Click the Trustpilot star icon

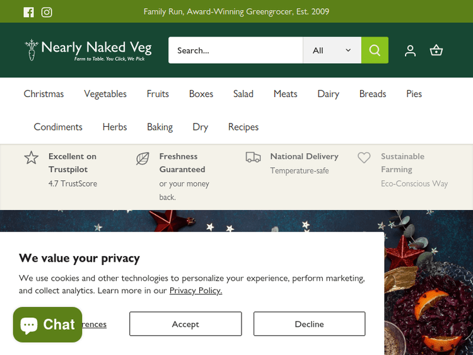point(32,158)
